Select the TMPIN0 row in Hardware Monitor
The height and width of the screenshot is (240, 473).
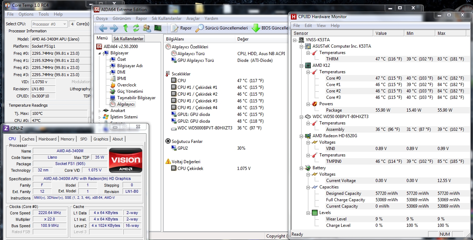click(380, 161)
